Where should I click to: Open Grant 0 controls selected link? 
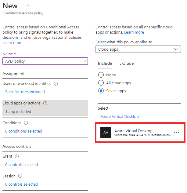(22, 165)
